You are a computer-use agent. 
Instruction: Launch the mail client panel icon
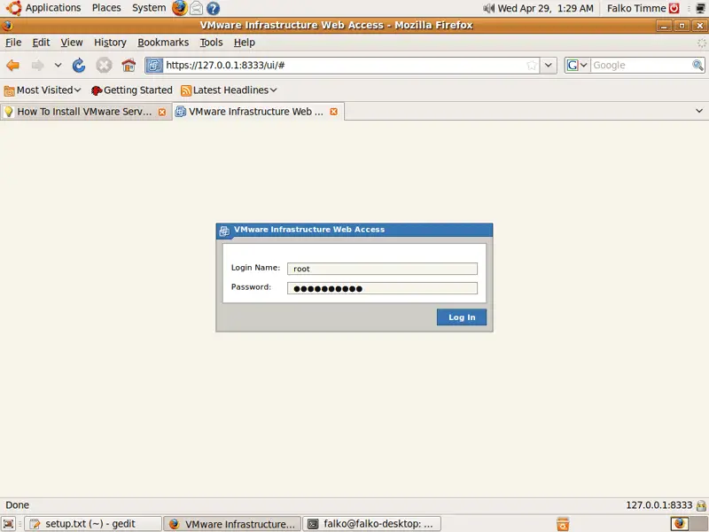[x=196, y=8]
